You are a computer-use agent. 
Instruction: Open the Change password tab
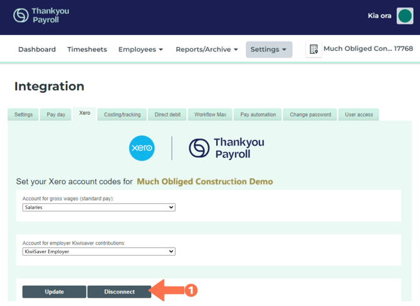pyautogui.click(x=310, y=114)
